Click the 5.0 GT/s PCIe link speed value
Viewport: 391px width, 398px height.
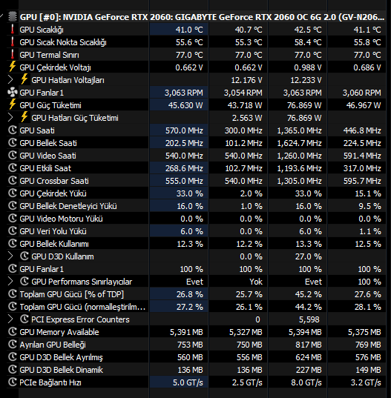[188, 382]
